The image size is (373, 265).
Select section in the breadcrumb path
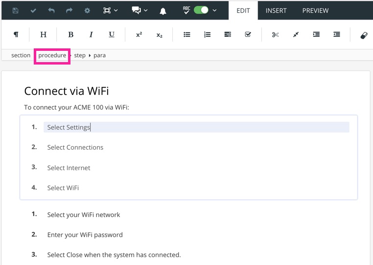tap(21, 55)
